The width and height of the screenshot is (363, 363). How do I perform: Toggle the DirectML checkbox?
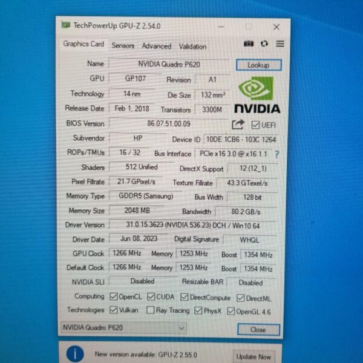pos(240,298)
